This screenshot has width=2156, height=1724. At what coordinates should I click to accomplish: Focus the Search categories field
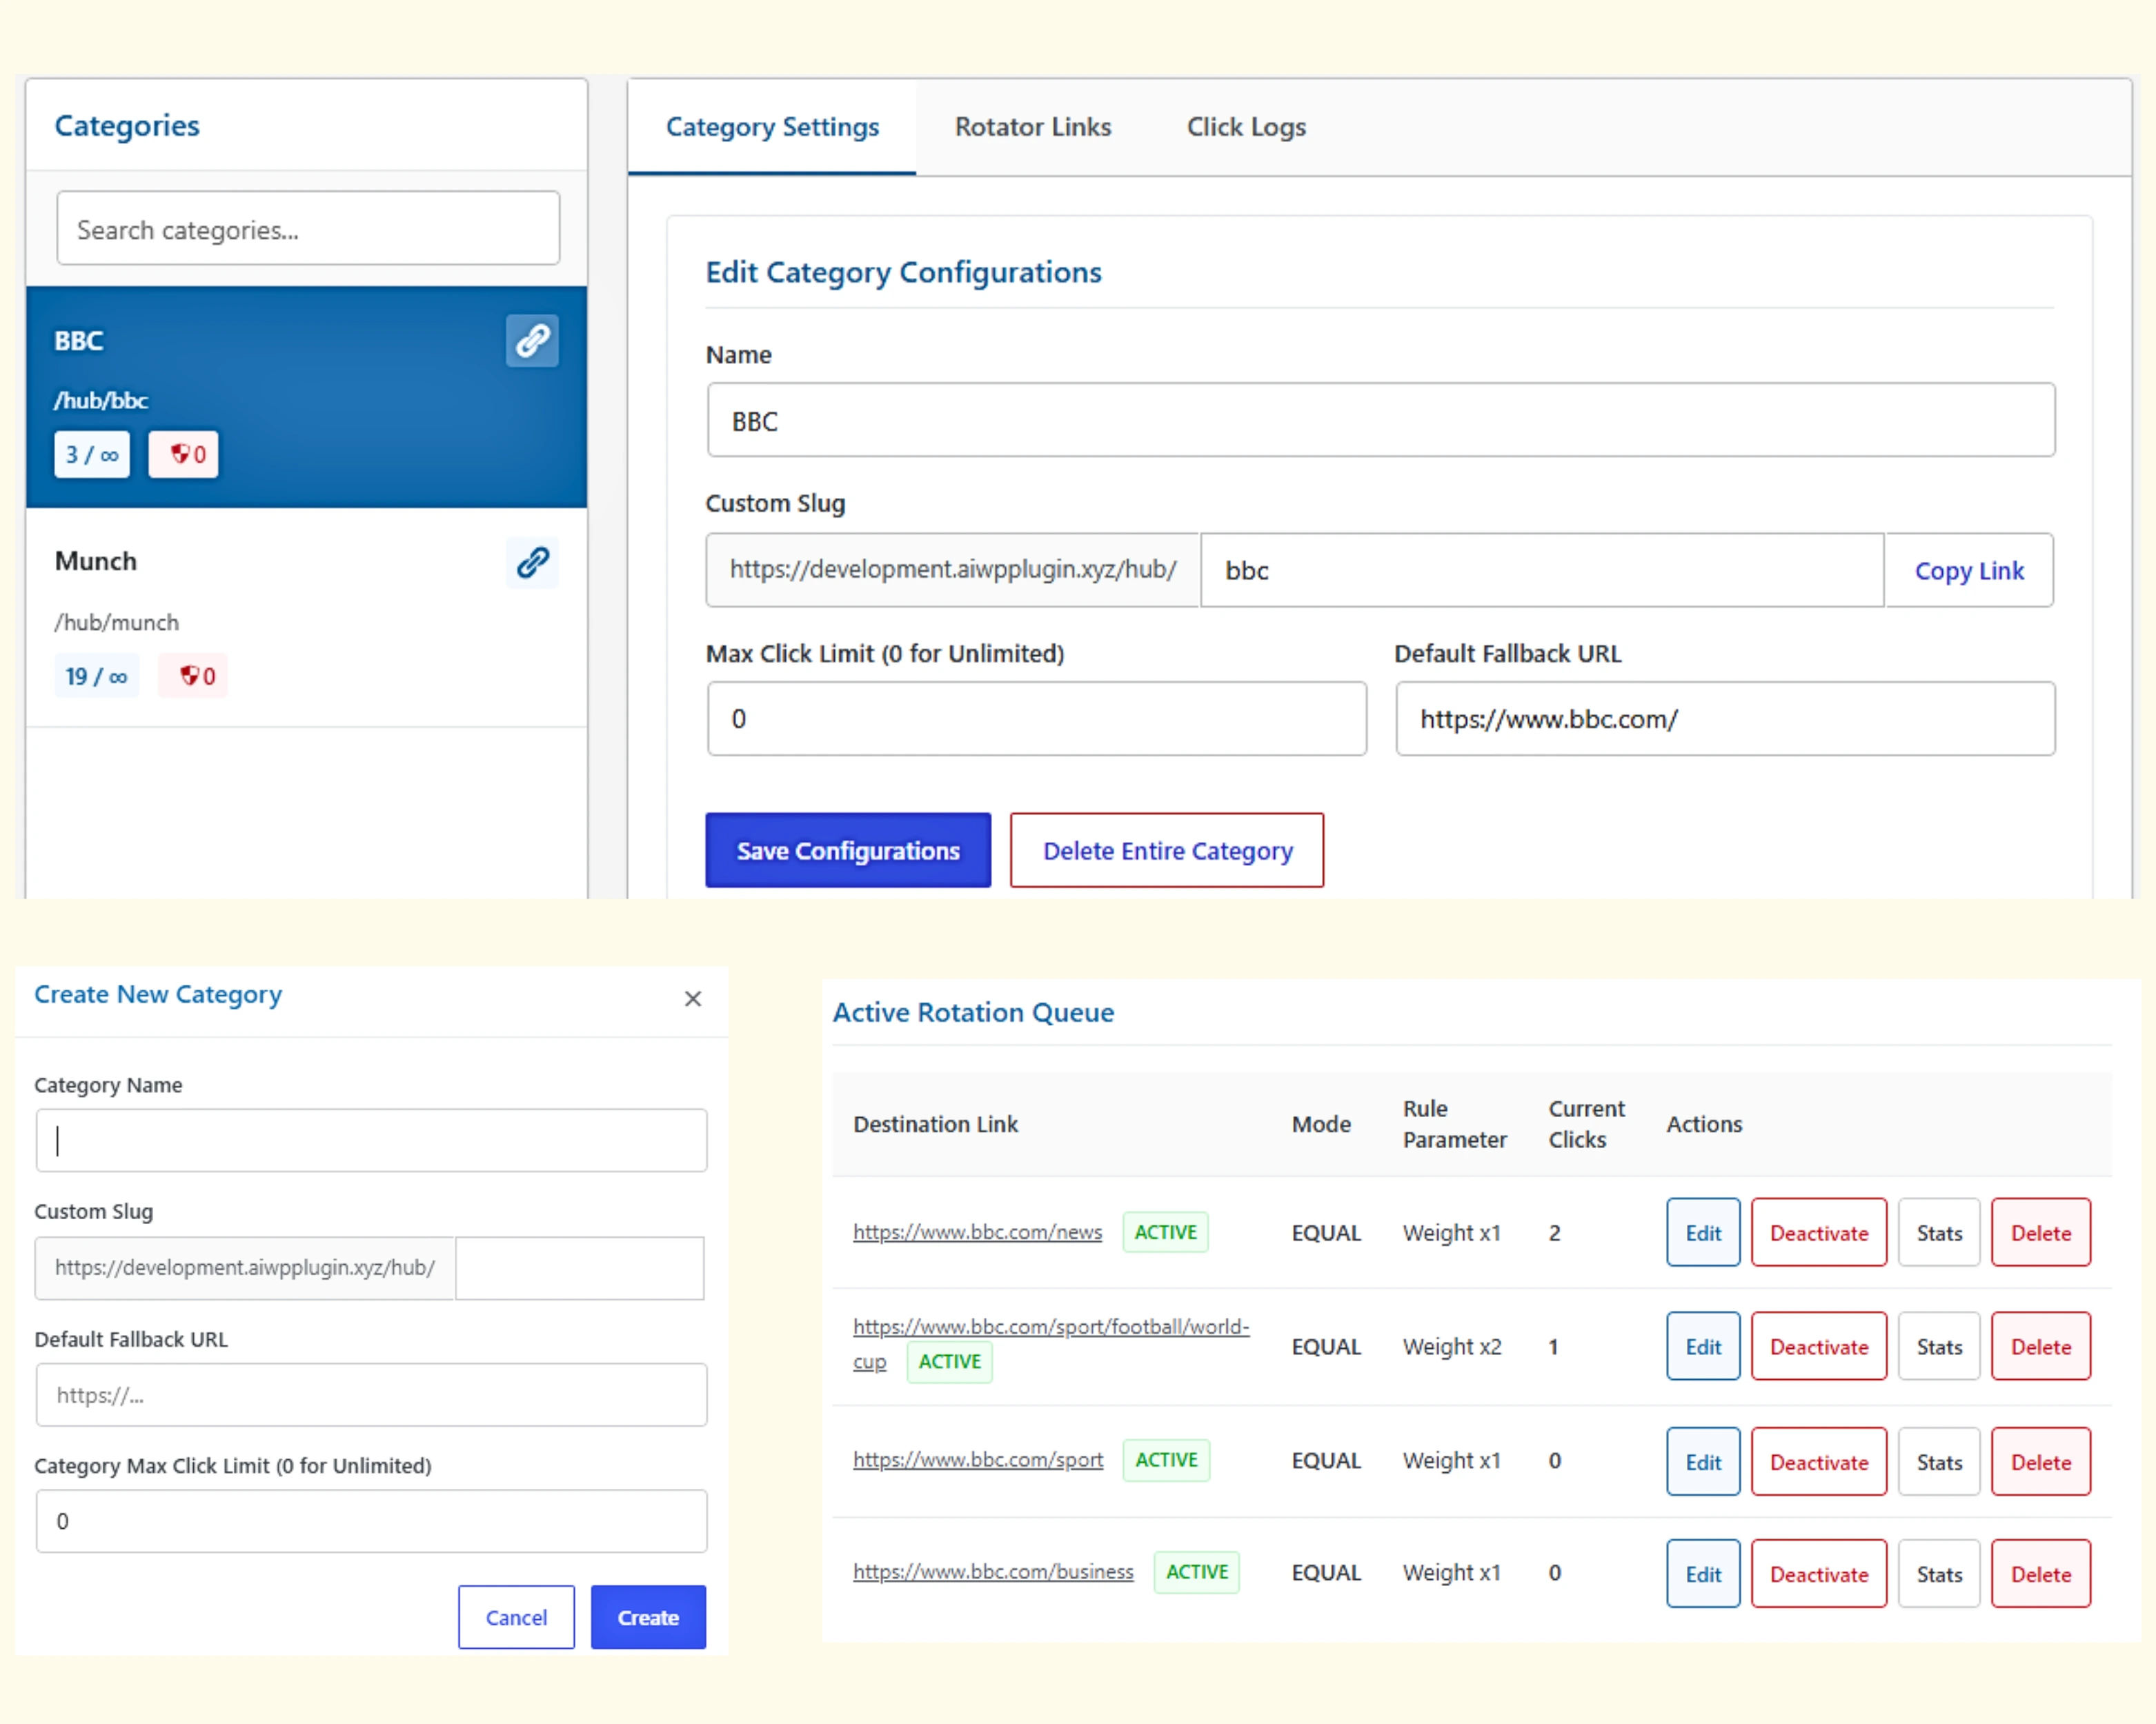click(x=308, y=229)
